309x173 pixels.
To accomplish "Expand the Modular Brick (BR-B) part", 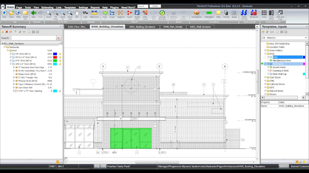I will point(14,81).
